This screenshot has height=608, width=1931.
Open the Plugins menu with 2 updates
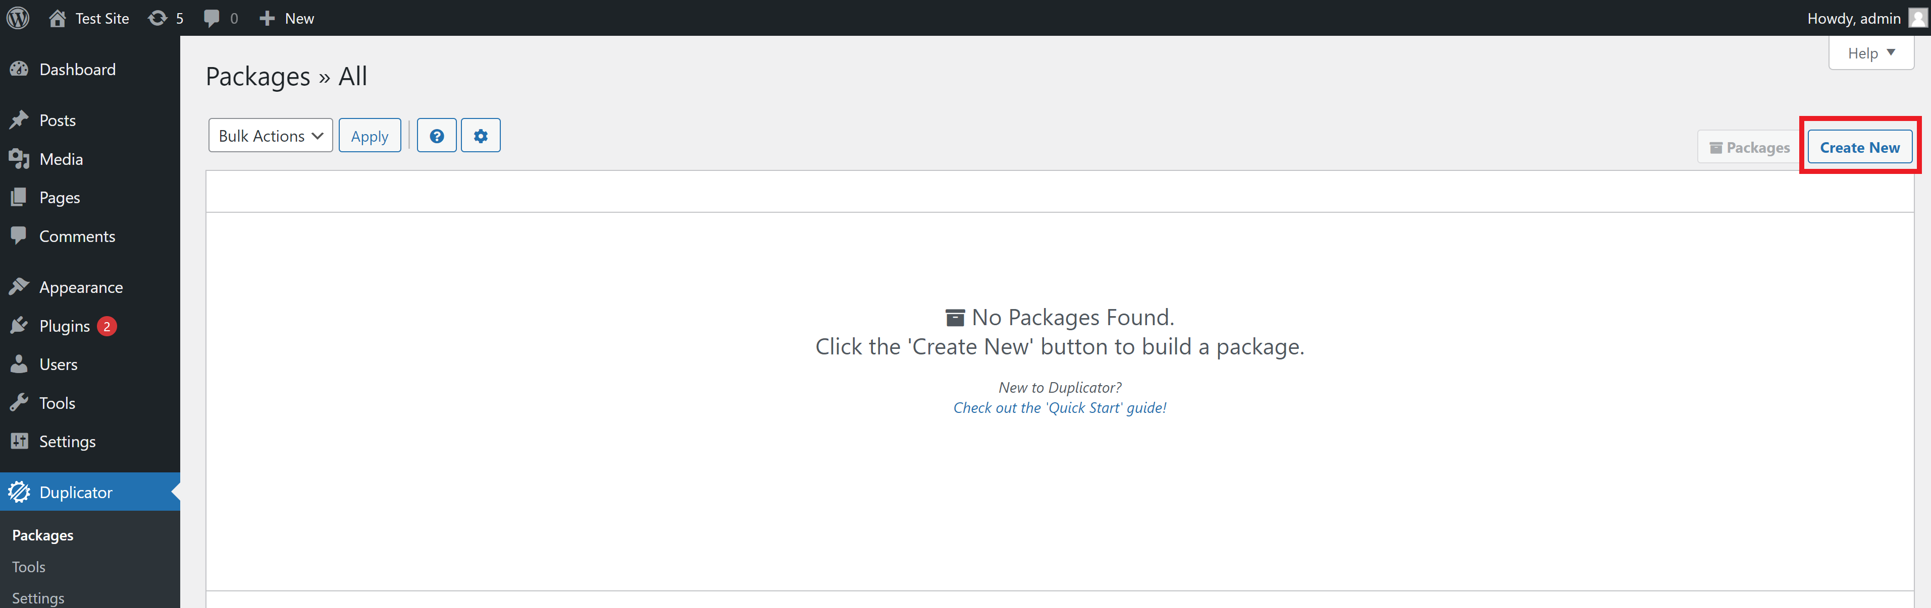65,326
